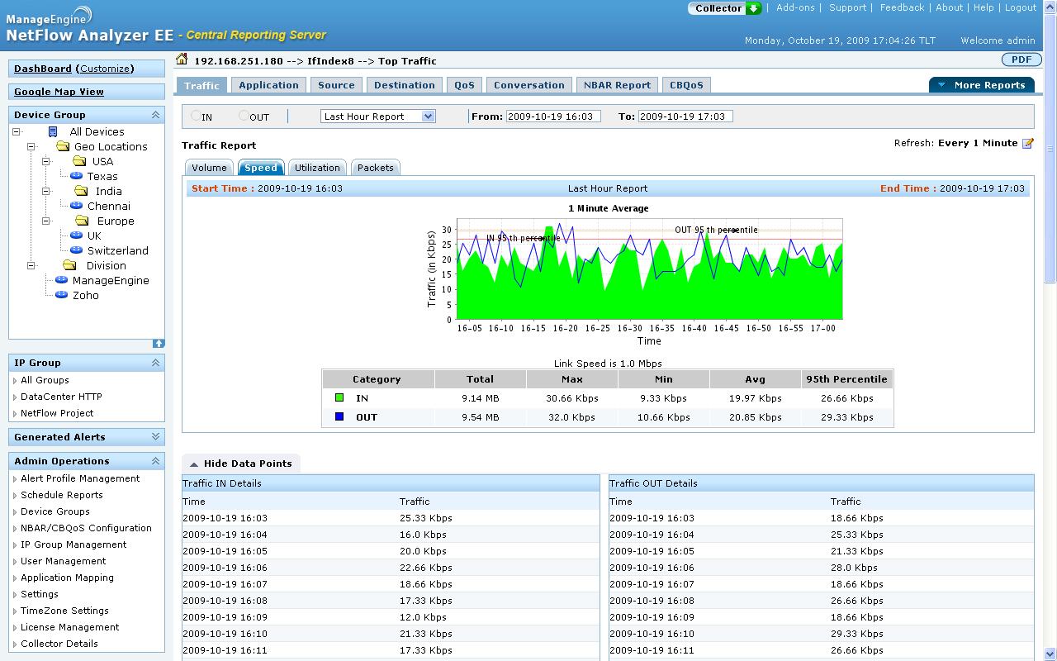
Task: Select the Texas globe icon in device tree
Action: point(78,176)
